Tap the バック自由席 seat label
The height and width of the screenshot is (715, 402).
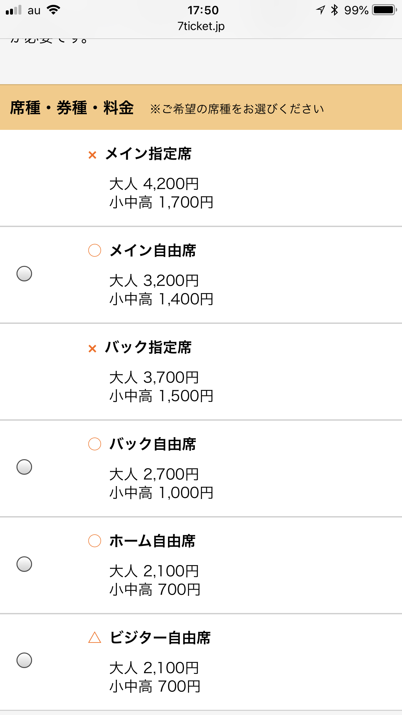click(x=153, y=444)
